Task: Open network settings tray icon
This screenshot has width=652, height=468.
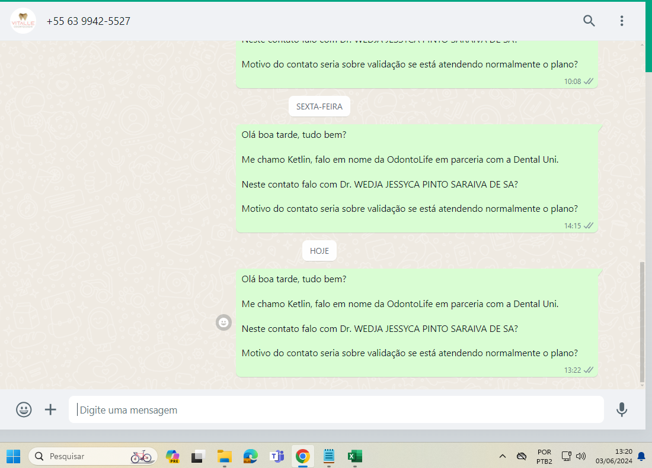Action: coord(566,456)
